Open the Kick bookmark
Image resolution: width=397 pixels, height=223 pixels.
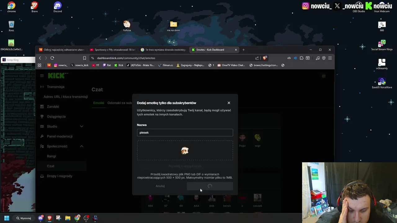pos(118,65)
